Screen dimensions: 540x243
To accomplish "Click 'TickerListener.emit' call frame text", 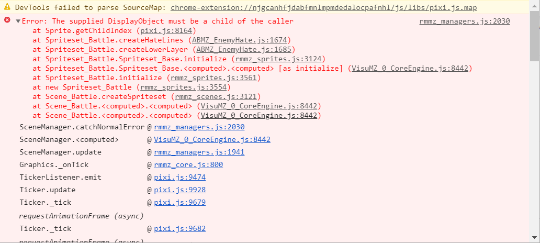I will [61, 178].
